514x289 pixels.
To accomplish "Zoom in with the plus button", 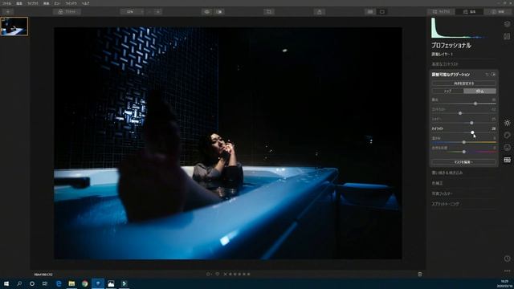I will coord(158,11).
